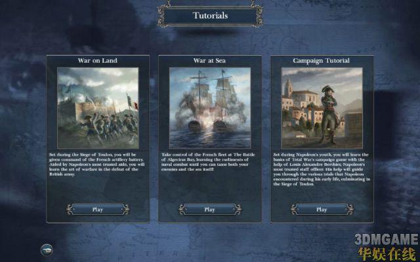Click the Tutorials header banner
Image resolution: width=420 pixels, height=262 pixels.
(210, 16)
